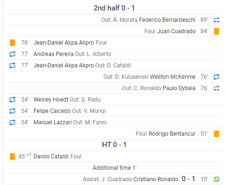Click the substitution icon at 89' Bernardeschi
Image resolution: width=225 pixels, height=185 pixels.
(x=216, y=20)
